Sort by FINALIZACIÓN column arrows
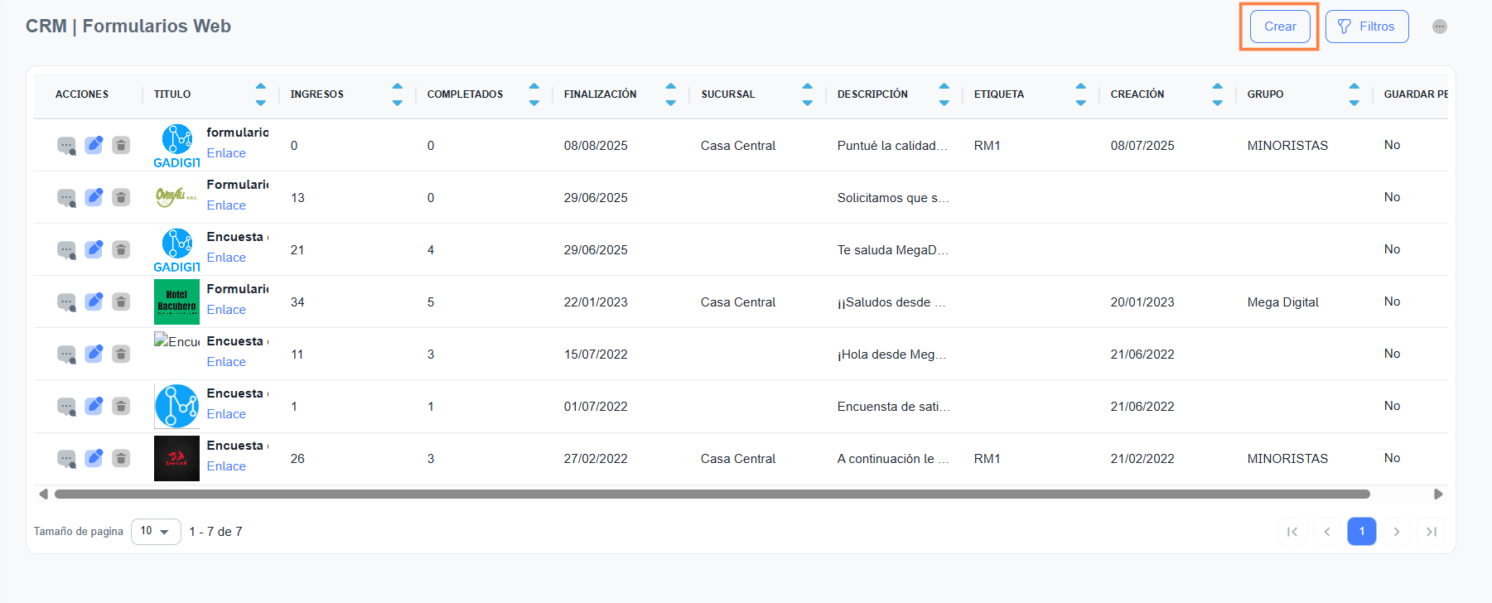This screenshot has width=1492, height=603. click(671, 94)
